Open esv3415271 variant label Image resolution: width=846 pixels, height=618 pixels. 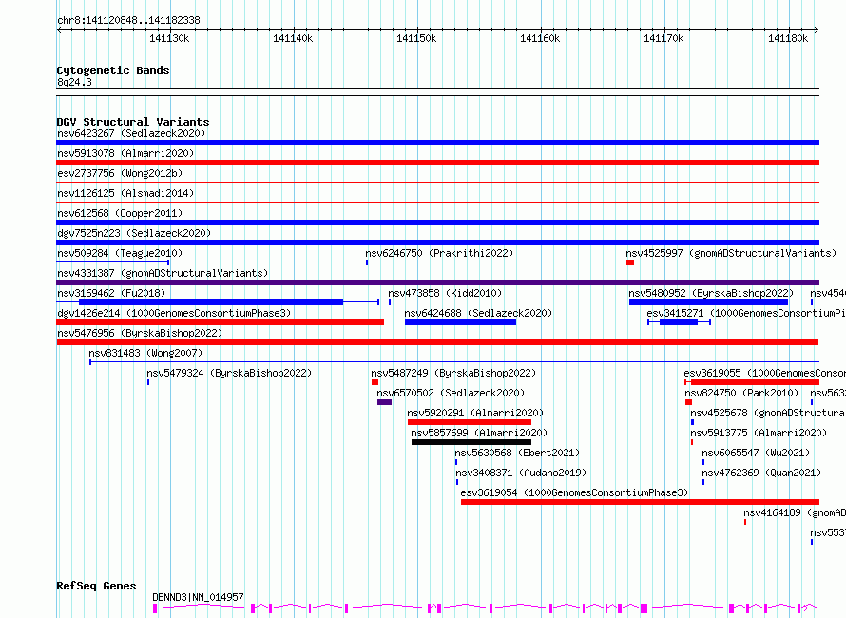(746, 313)
